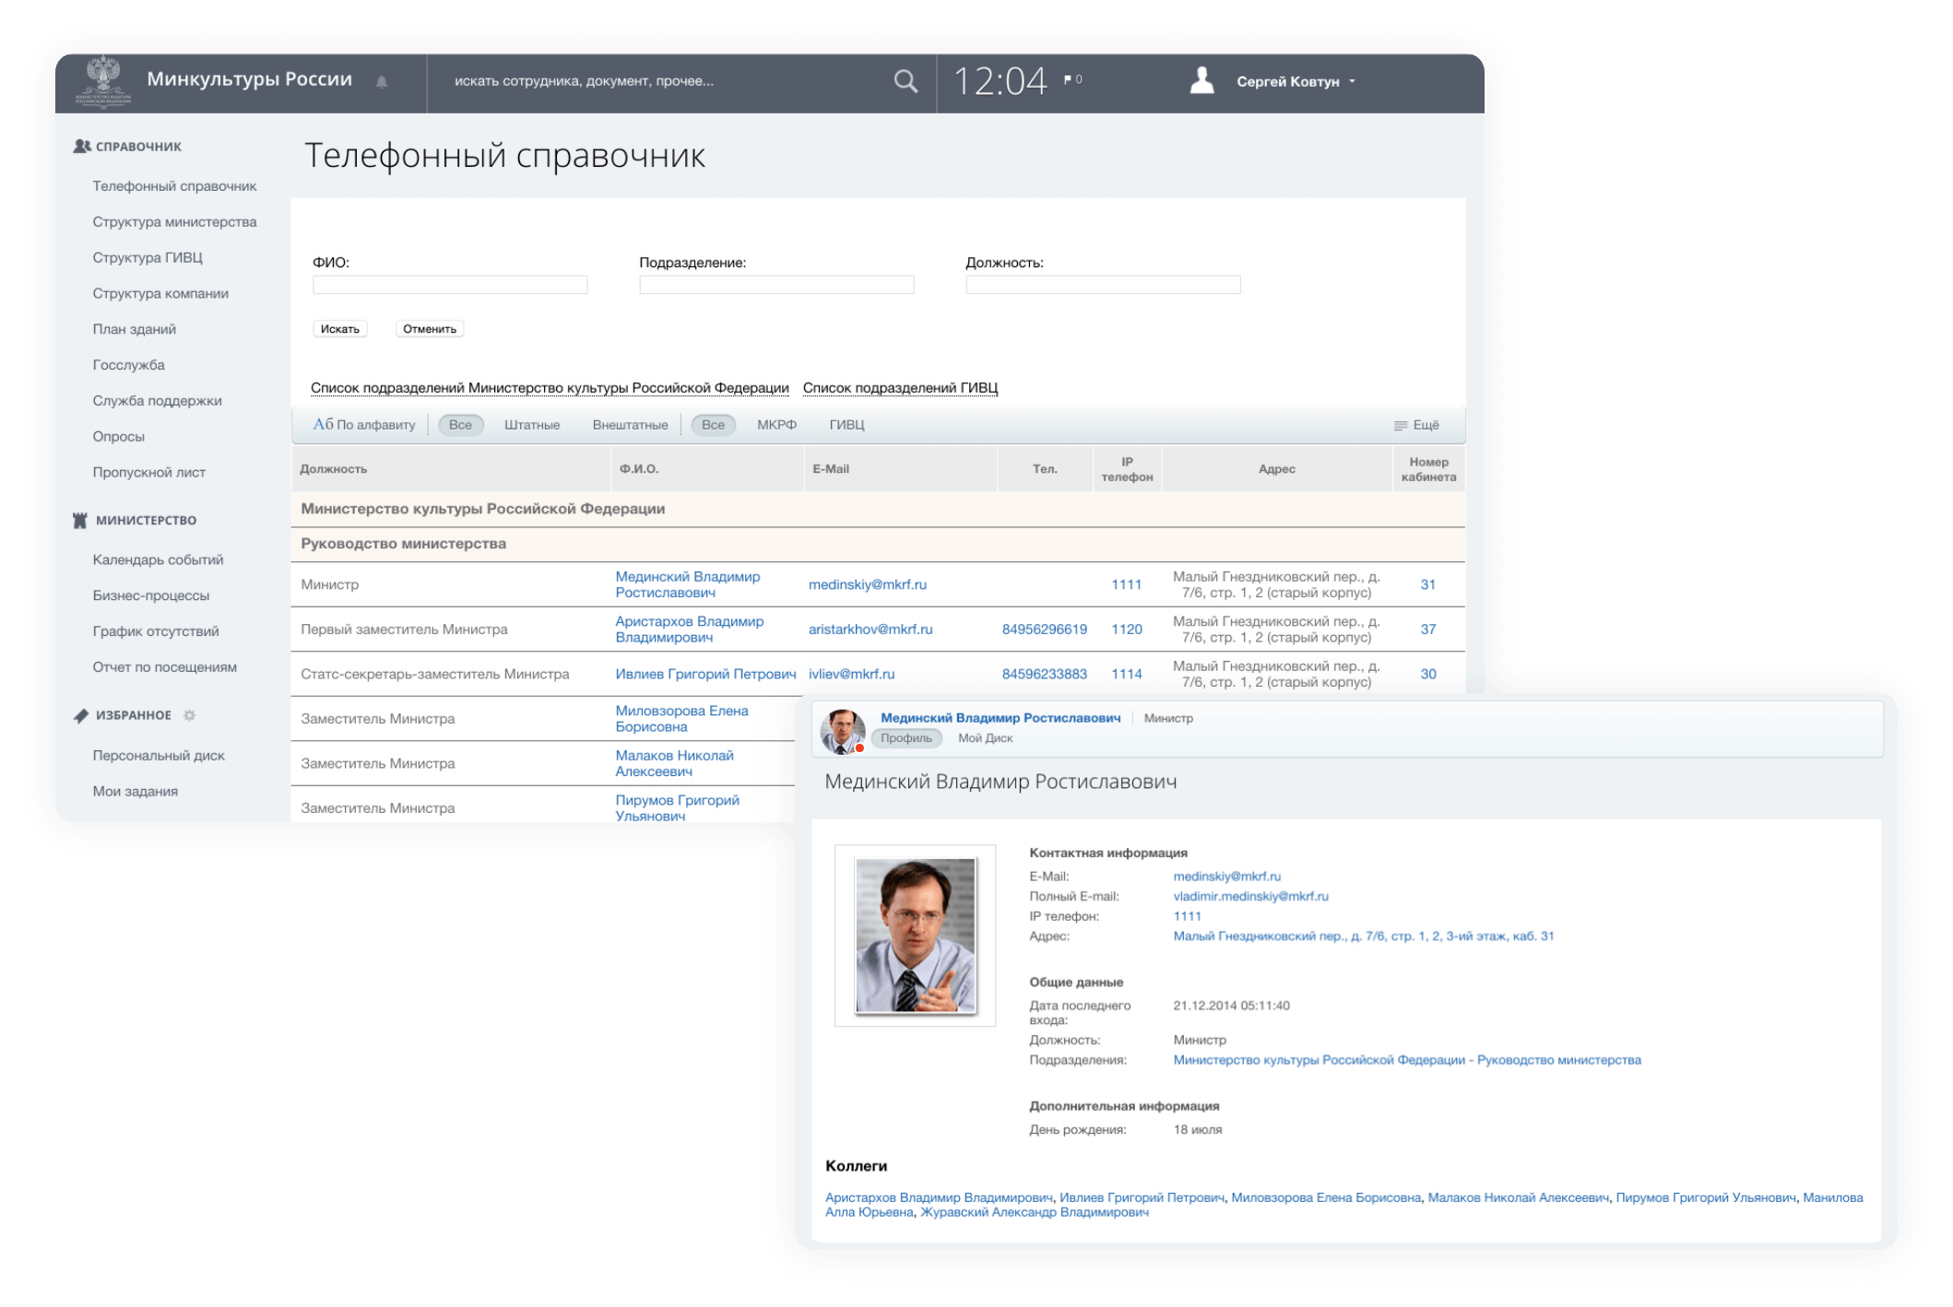
Task: Open the Избранное settings gear
Action: [190, 715]
